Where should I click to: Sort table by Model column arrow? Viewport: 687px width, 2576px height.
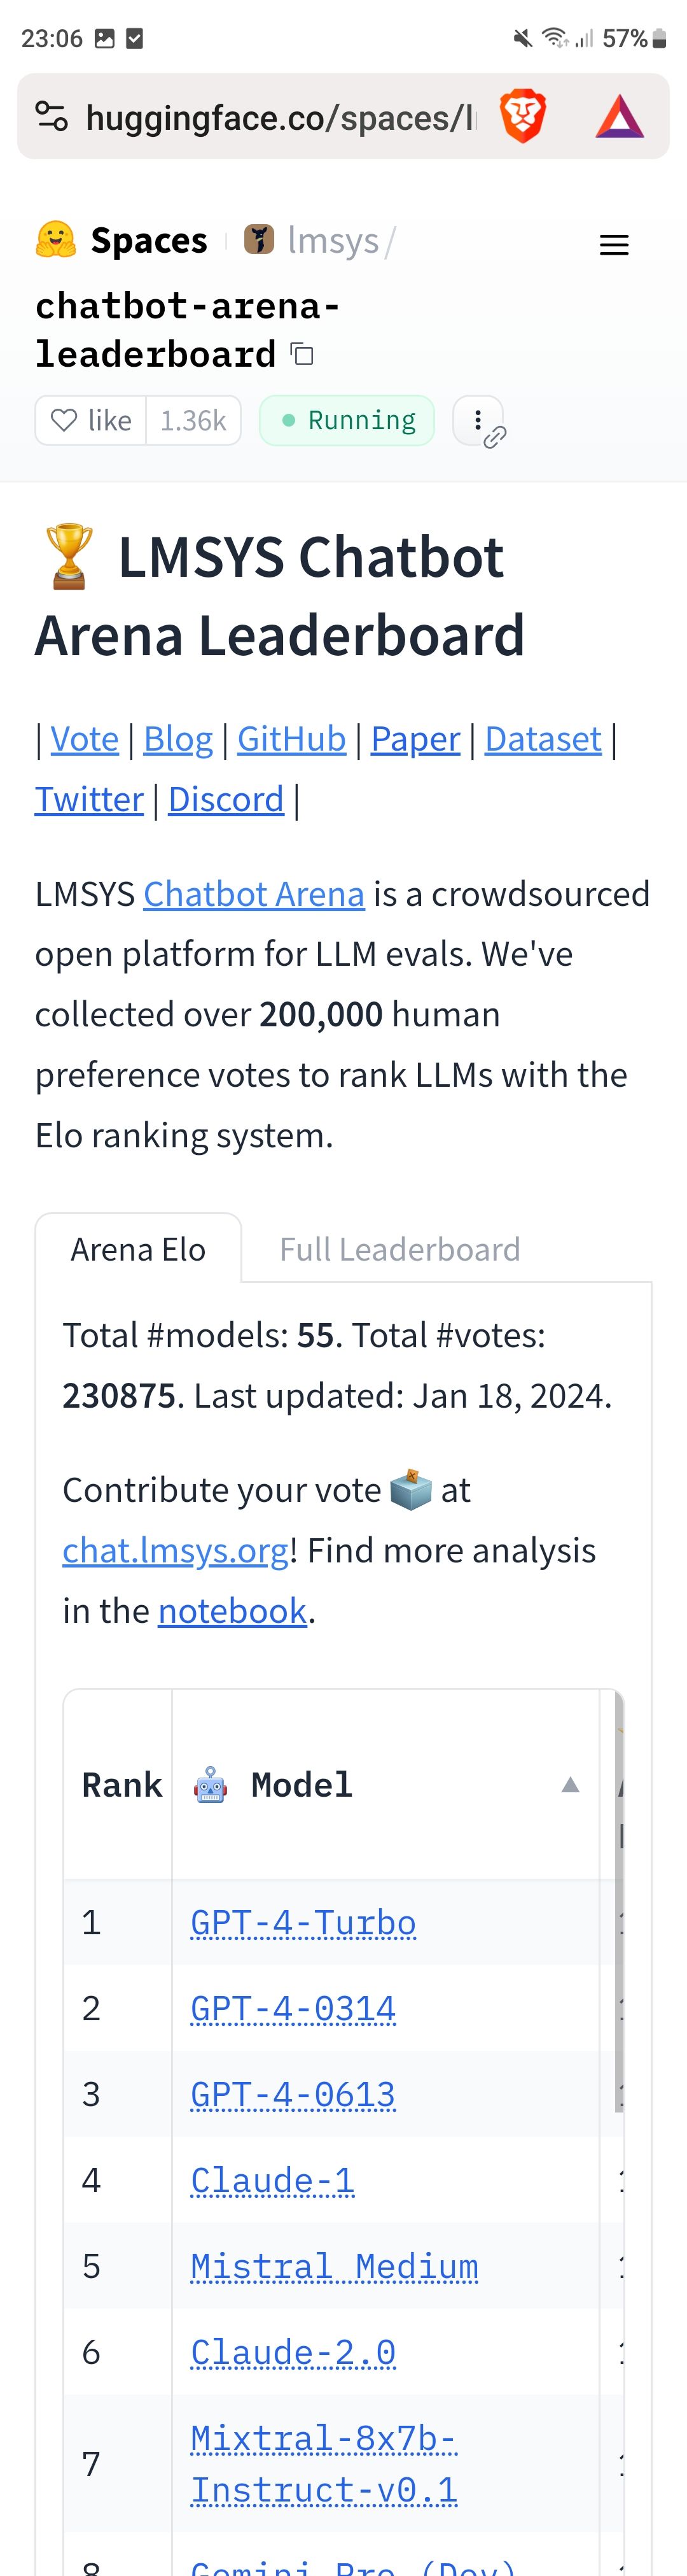pos(570,1785)
